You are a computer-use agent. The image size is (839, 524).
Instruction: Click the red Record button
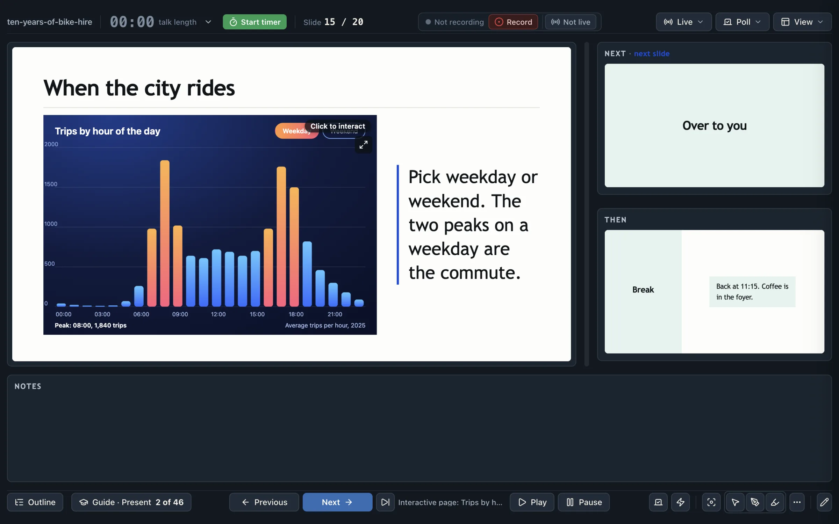pos(513,22)
